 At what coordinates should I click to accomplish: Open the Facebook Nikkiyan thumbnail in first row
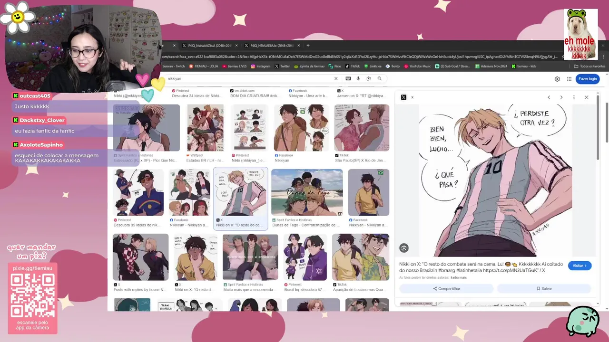(301, 128)
